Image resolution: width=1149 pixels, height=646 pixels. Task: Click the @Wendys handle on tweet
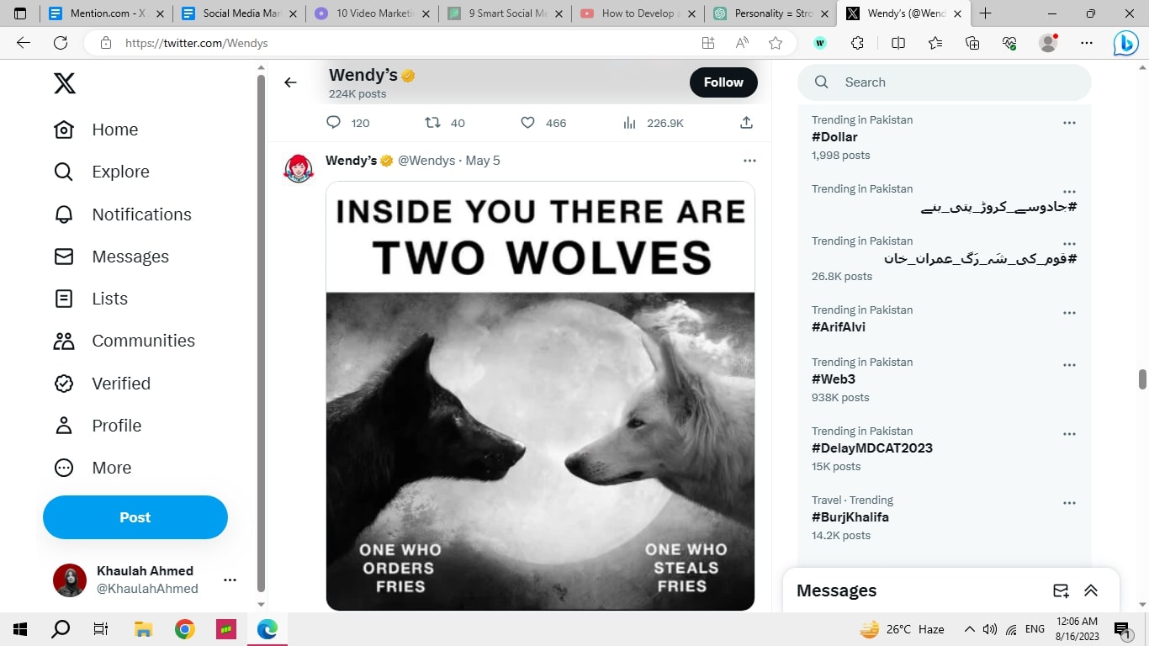click(x=426, y=161)
